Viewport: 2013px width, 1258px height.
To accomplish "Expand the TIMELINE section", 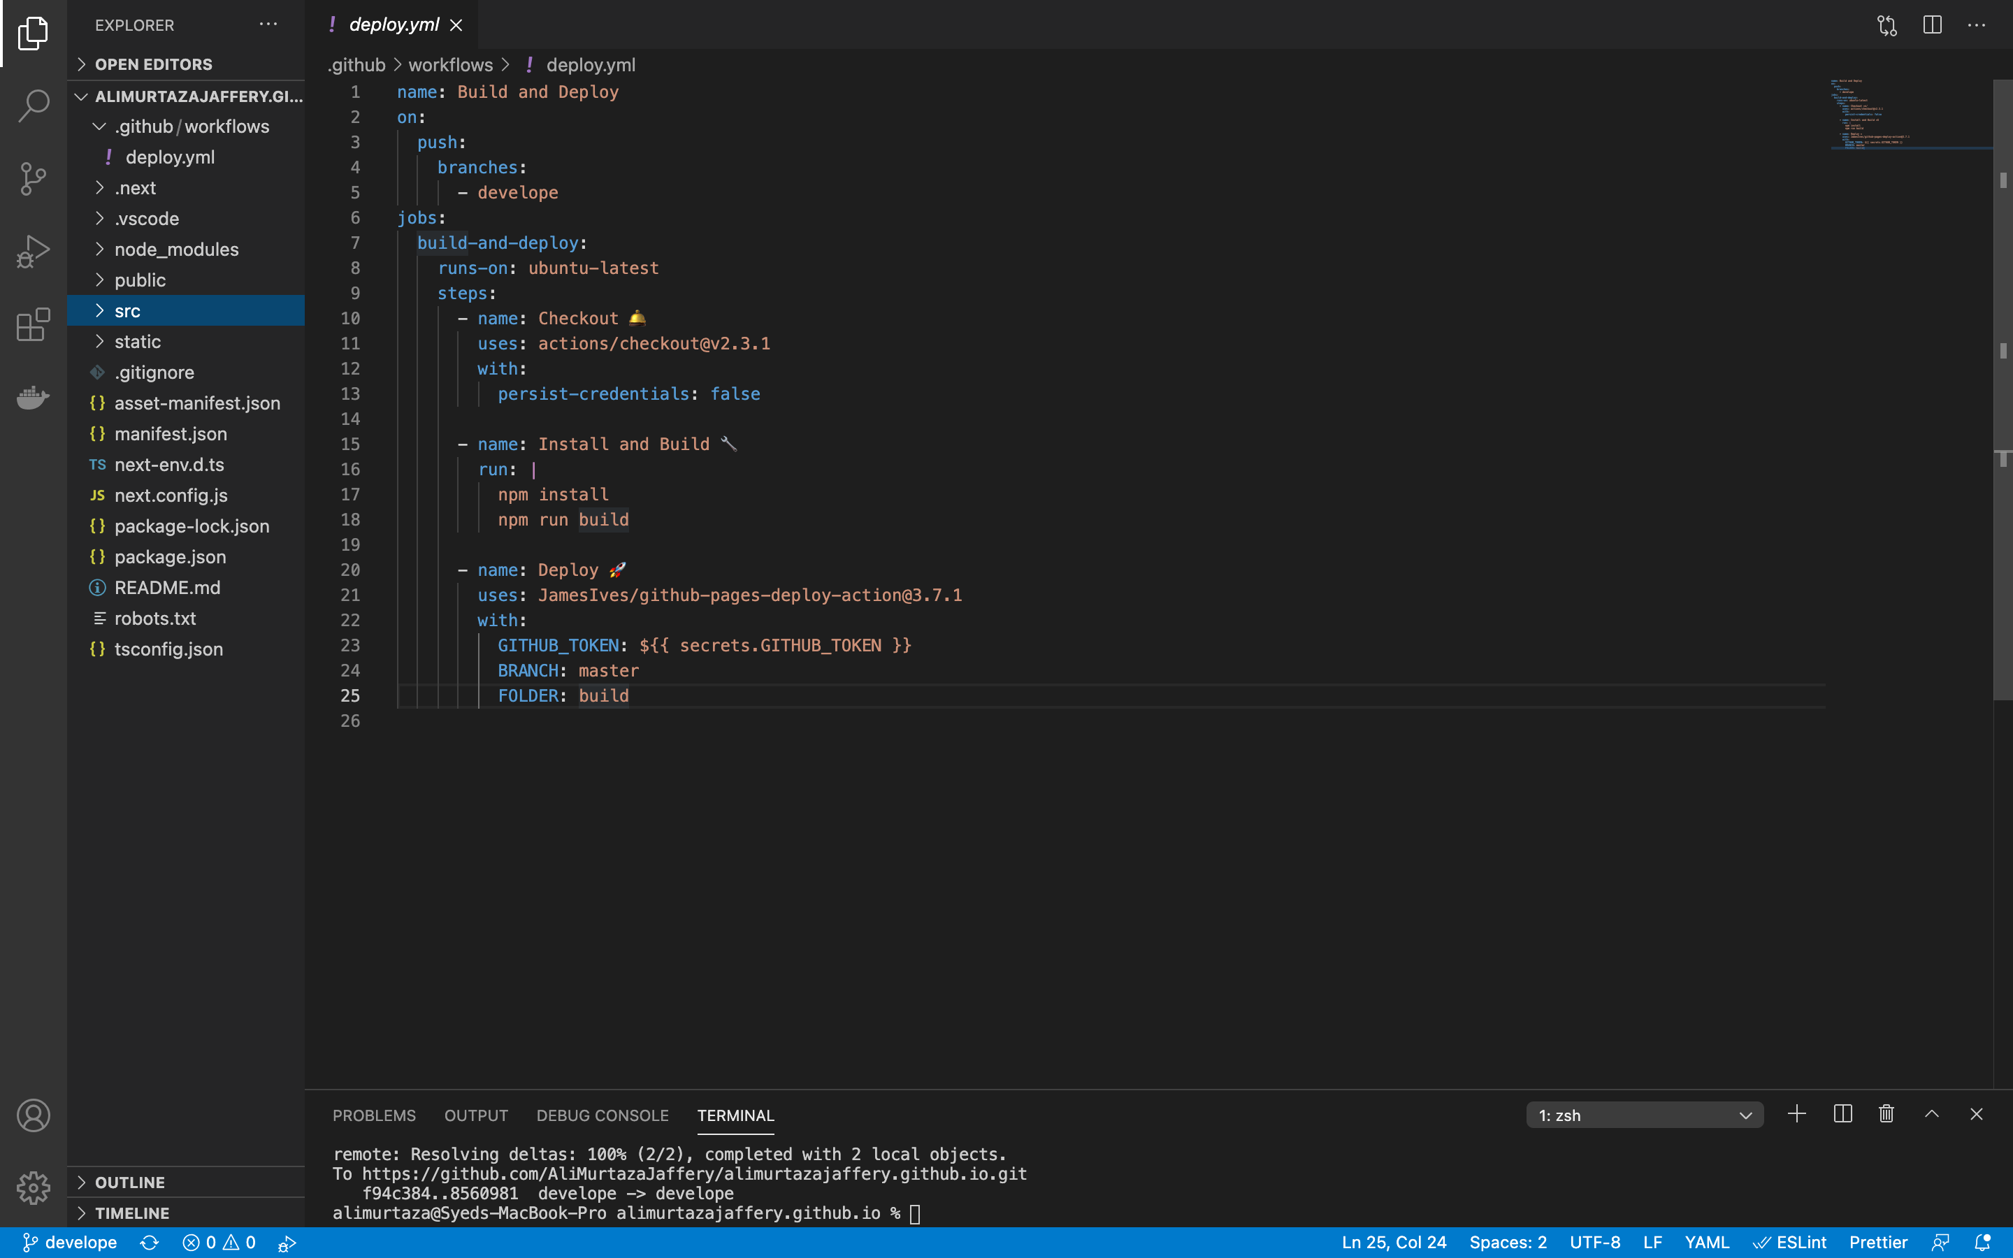I will pos(187,1213).
